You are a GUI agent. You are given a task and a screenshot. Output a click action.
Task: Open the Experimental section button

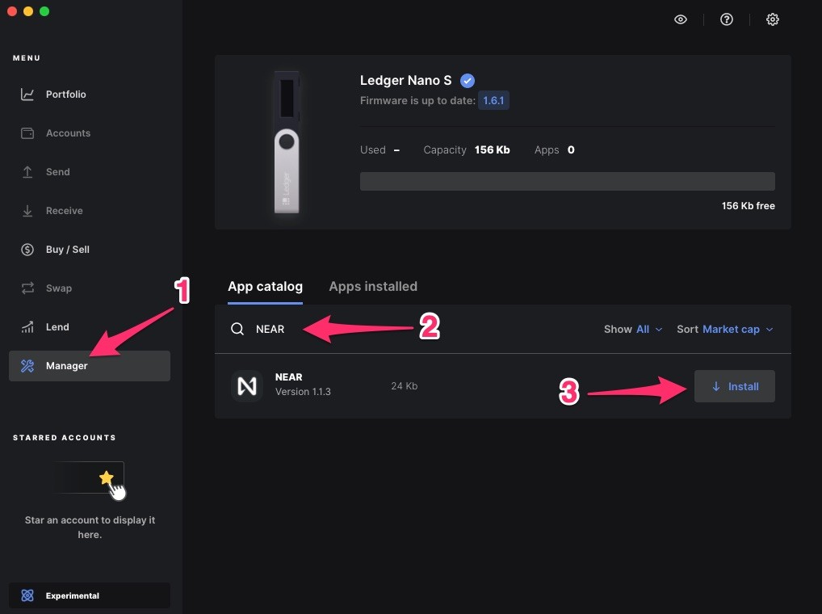coord(90,595)
